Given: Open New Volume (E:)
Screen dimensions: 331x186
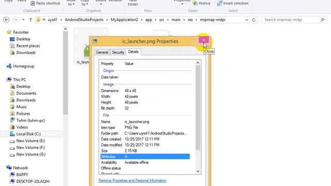Looking at the screenshot, I should [x=31, y=141].
